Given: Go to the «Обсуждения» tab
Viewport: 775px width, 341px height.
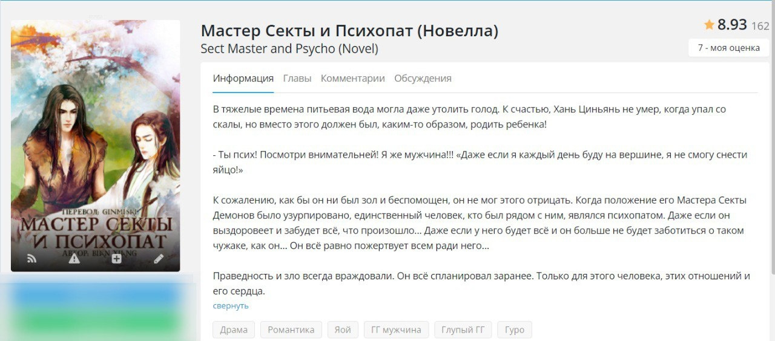Looking at the screenshot, I should pyautogui.click(x=423, y=79).
